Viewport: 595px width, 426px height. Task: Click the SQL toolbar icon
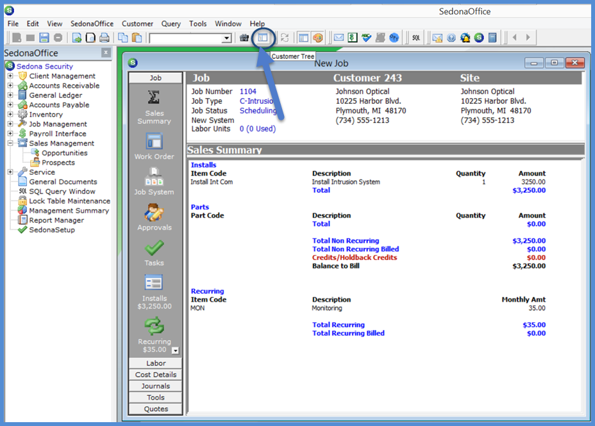(x=416, y=38)
